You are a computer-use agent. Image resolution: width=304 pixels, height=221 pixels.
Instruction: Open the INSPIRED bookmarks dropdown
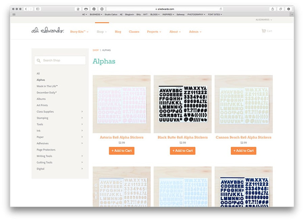168,14
